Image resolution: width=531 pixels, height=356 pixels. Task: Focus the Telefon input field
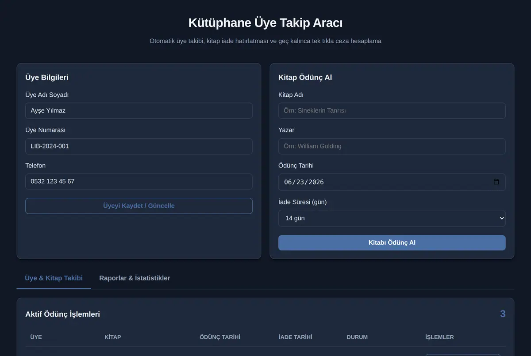(139, 182)
